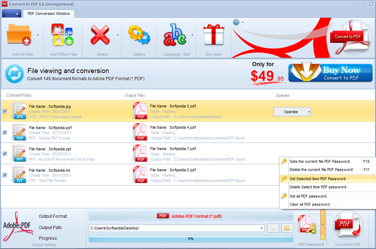Click the PPT file icon for Softpedia.ppt

point(19,153)
